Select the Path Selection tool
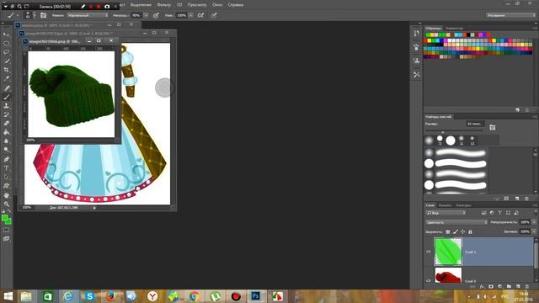 (6, 177)
